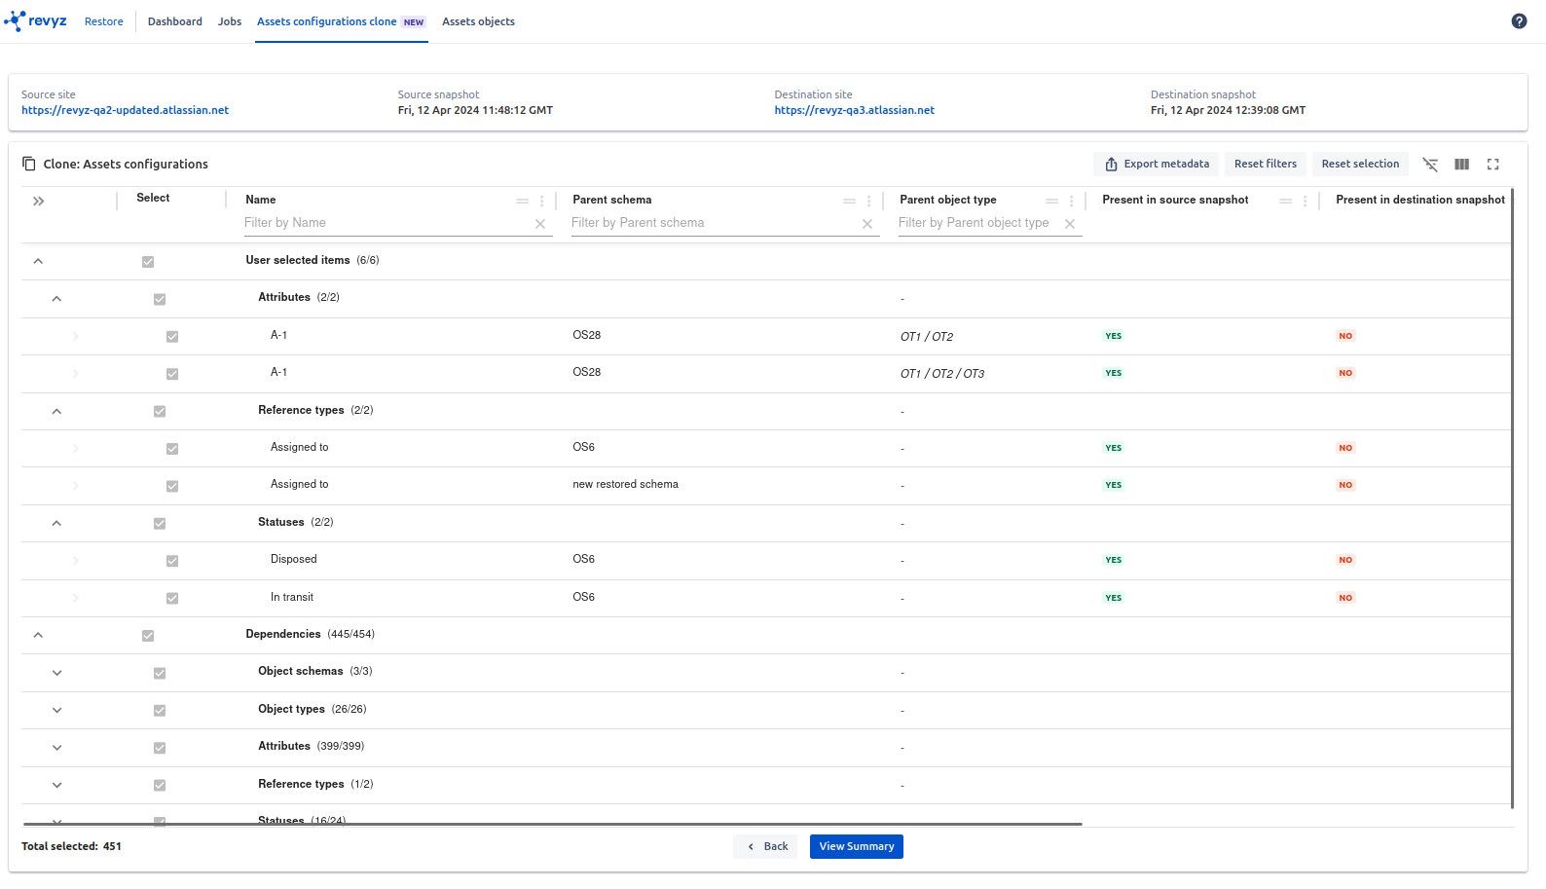The image size is (1546, 889).
Task: Click Present in source snapshot drag handle
Action: pos(1286,201)
